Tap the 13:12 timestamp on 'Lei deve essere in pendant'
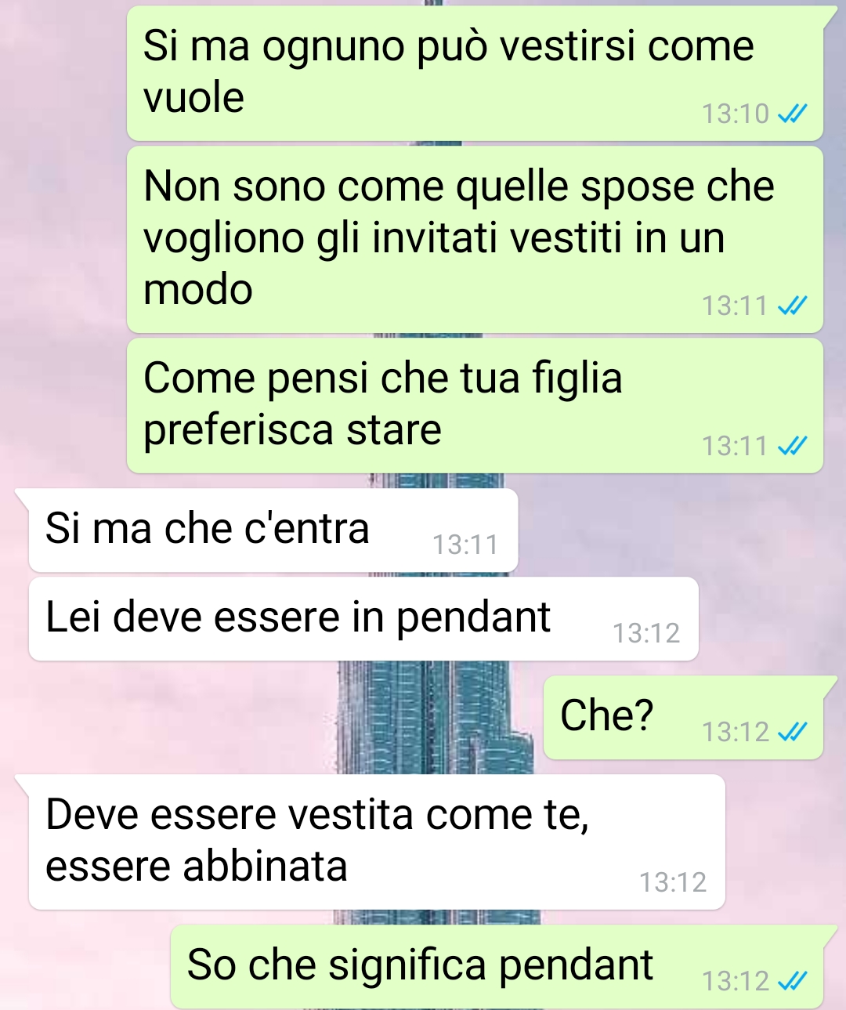 [646, 633]
